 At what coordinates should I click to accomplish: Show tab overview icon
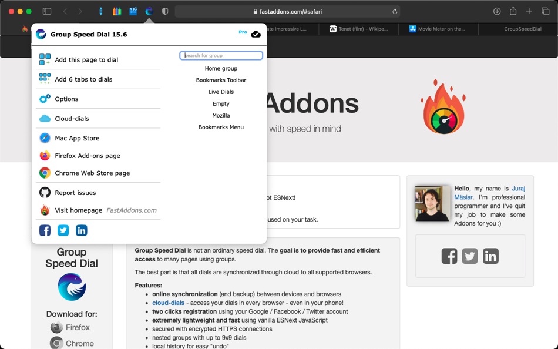pos(545,11)
